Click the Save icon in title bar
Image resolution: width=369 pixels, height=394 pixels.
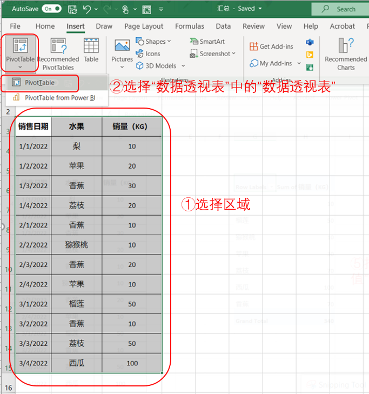(72, 10)
